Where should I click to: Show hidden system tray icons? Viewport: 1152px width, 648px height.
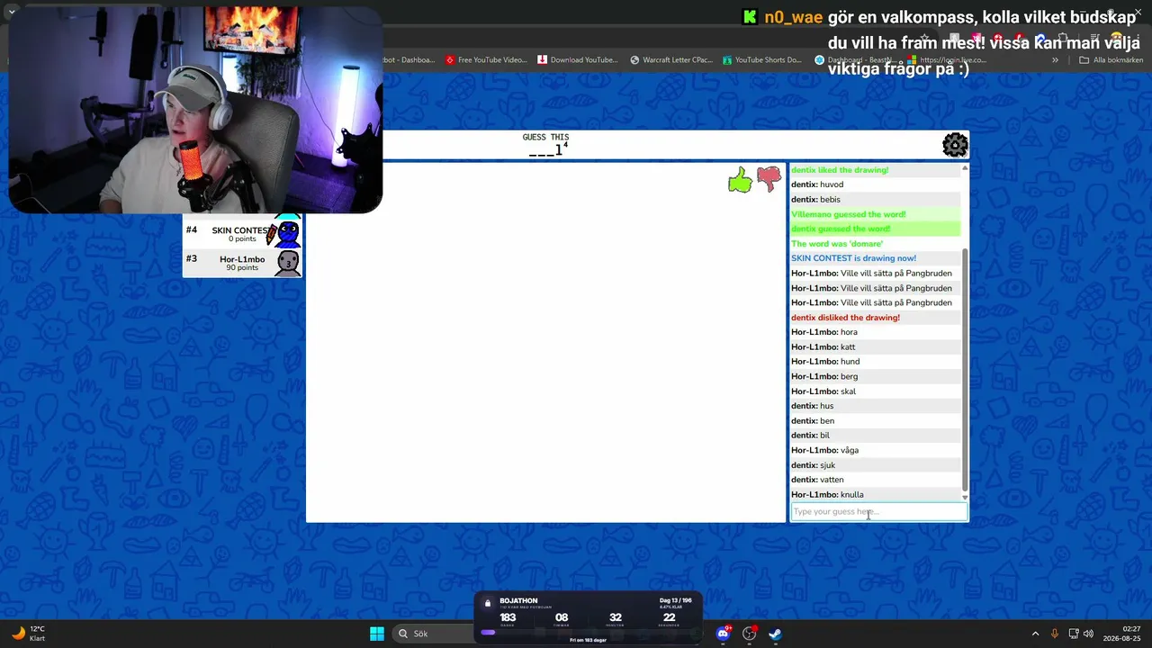point(1035,634)
